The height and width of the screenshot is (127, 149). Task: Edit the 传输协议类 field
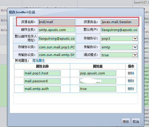click(x=57, y=55)
